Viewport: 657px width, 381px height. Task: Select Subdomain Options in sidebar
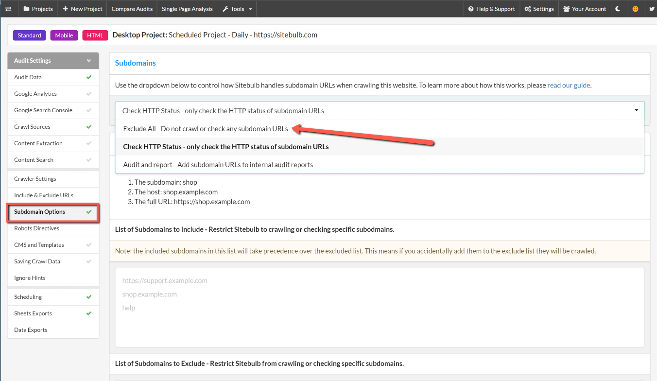[x=53, y=212]
